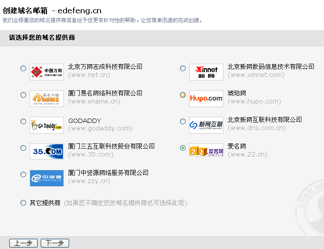The height and width of the screenshot is (249, 324).
Task: Click the Hupo.com logo
Action: point(206,99)
